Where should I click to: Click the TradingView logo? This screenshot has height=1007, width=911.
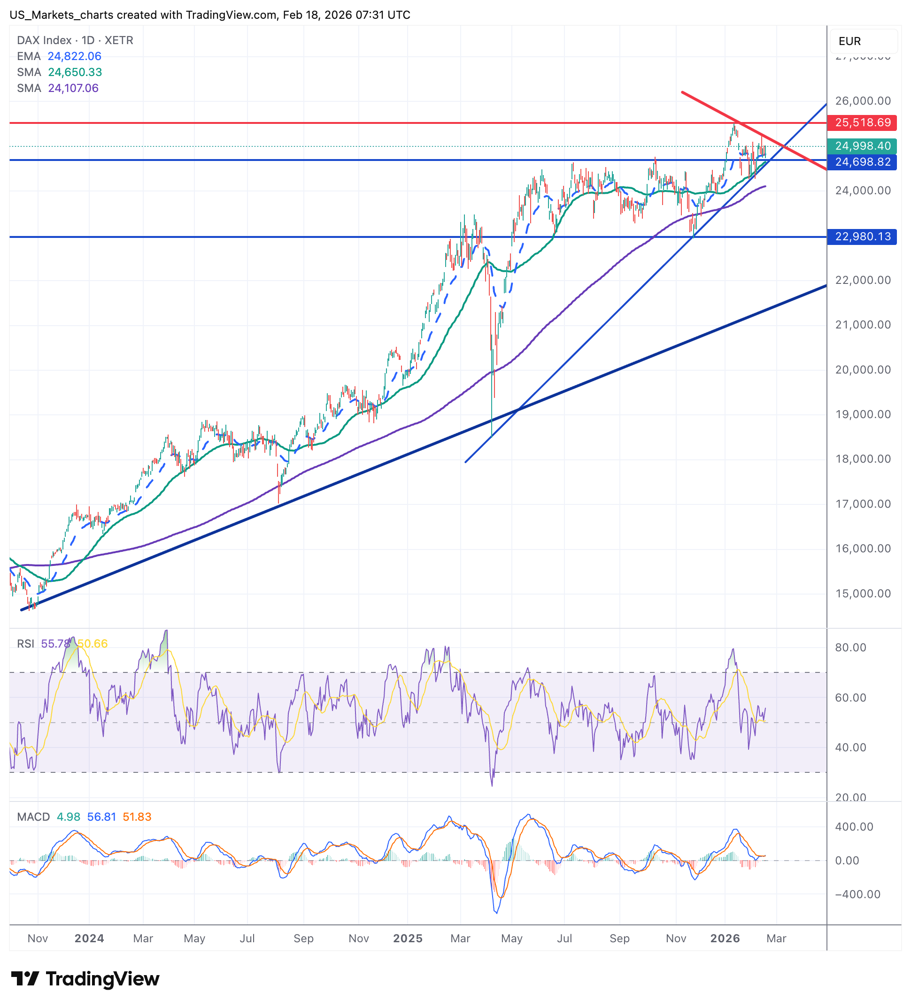point(85,978)
